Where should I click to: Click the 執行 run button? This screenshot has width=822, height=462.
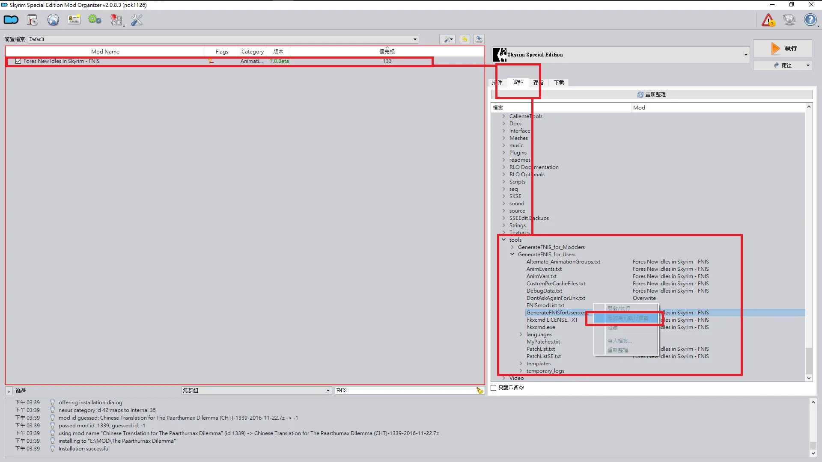[x=782, y=48]
